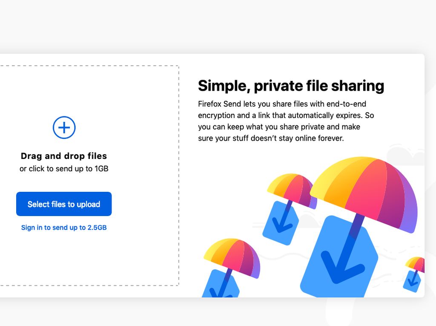Click the 'Drag and drop files' text

(x=64, y=156)
